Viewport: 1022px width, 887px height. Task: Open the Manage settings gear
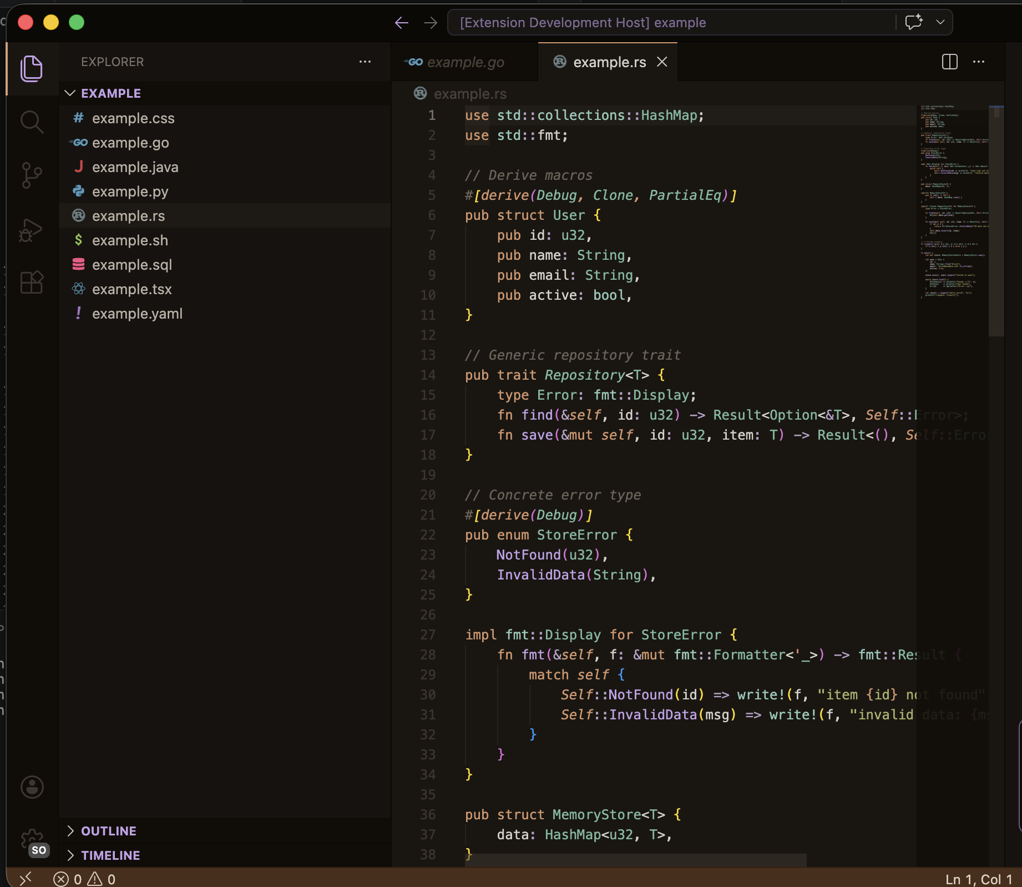click(x=32, y=840)
